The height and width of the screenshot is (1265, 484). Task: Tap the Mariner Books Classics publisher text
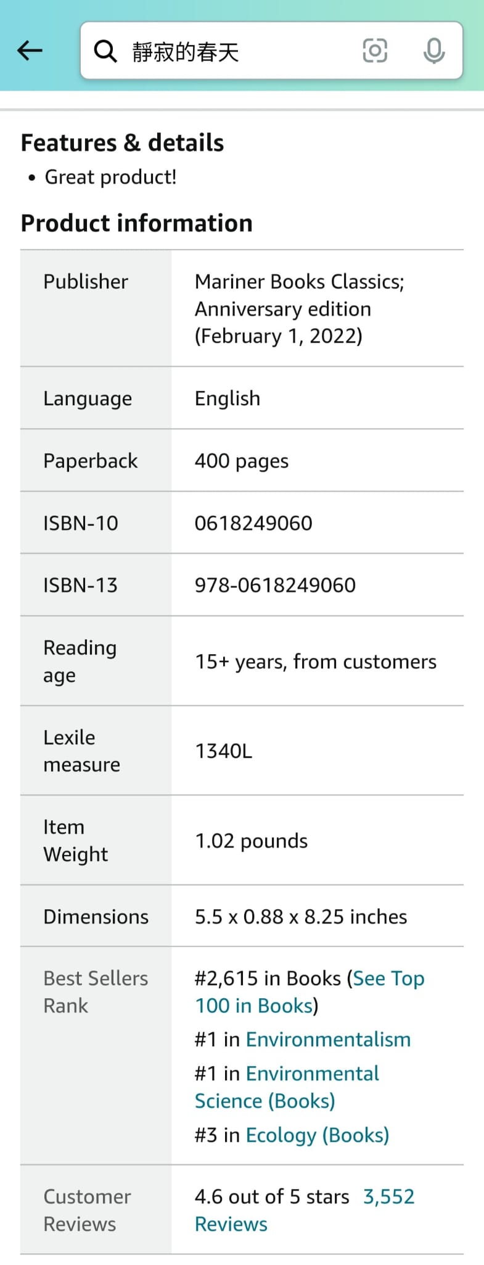[x=299, y=282]
